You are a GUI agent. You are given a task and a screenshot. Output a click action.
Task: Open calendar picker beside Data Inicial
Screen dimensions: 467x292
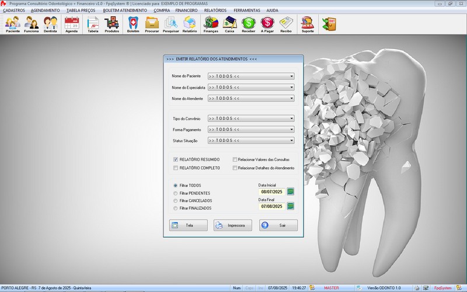(290, 192)
